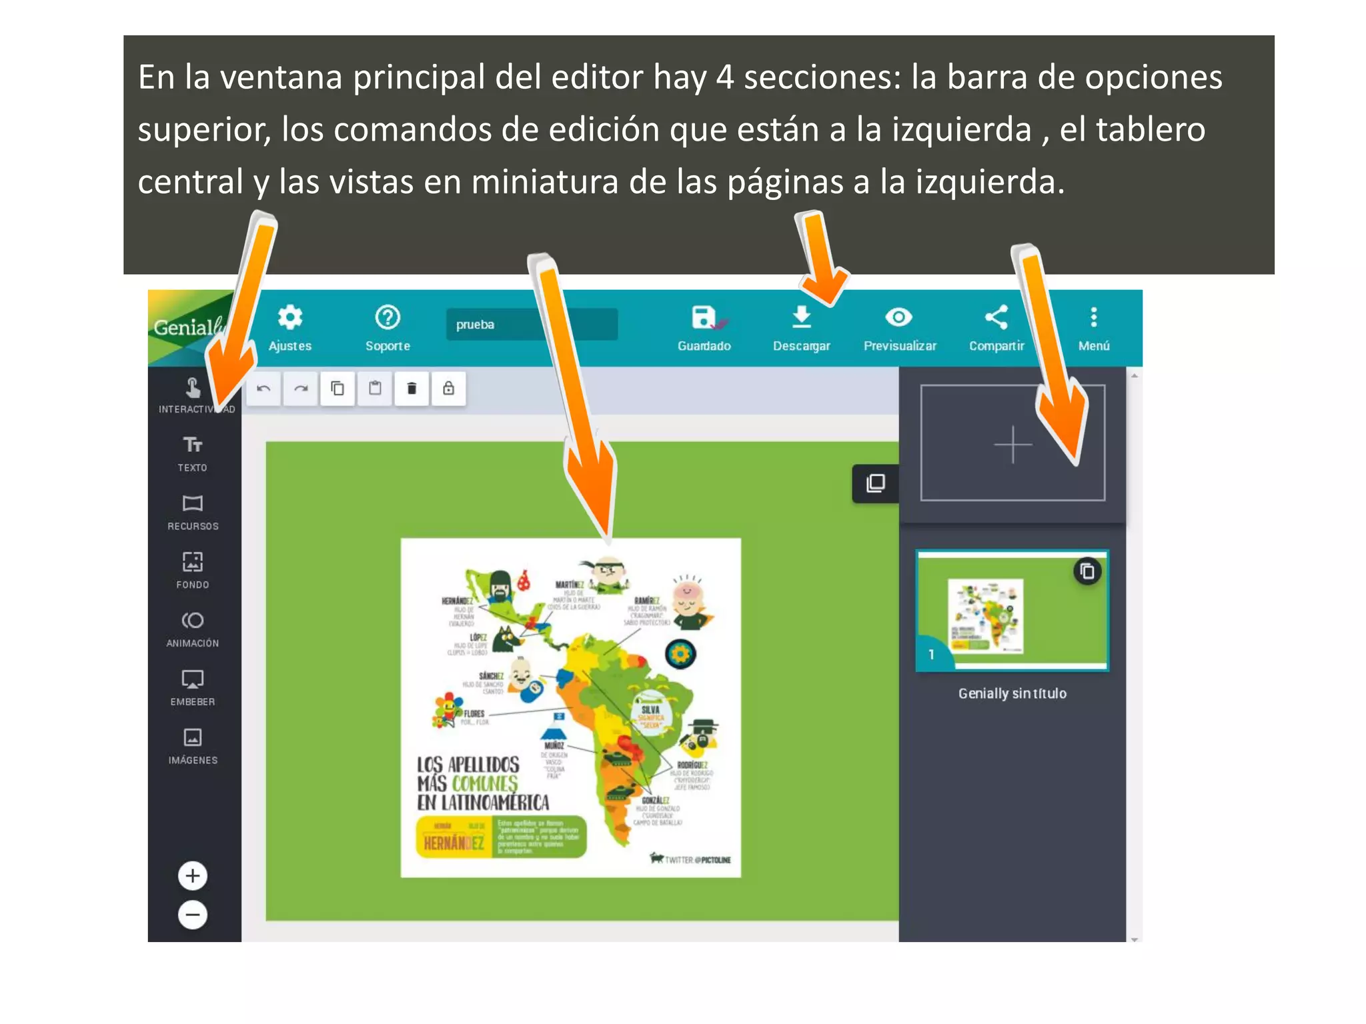Paste from the clipboard icon
Screen dimensions: 1366x1024
click(375, 389)
